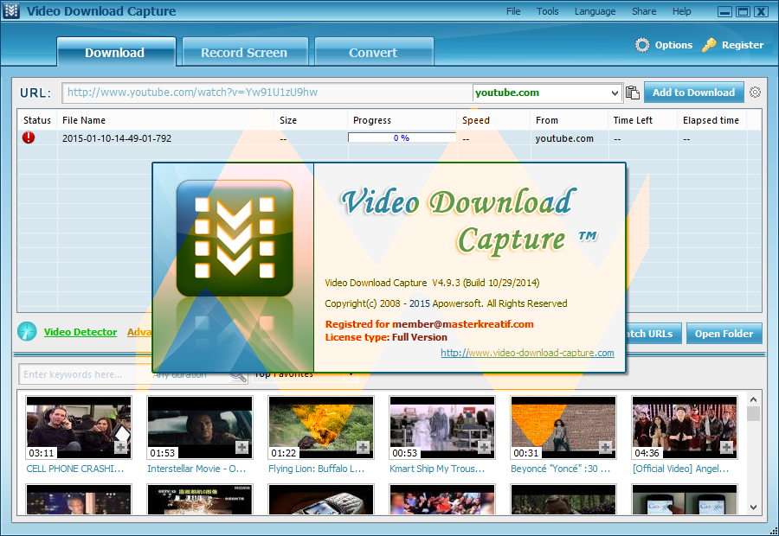Screen dimensions: 779x536
Task: Click the Status column header
Action: pos(37,120)
